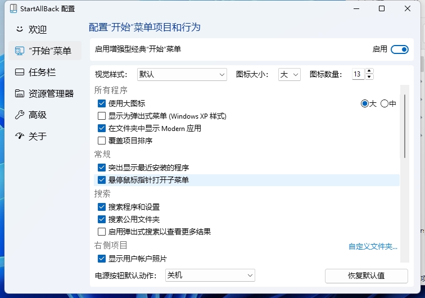Open the 欢迎 page
The width and height of the screenshot is (425, 298).
pos(38,29)
